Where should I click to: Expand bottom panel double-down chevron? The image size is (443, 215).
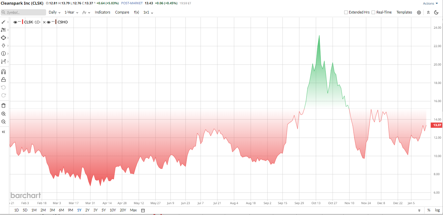tap(419, 210)
